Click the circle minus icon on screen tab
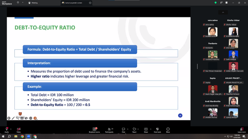This screenshot has height=139, width=248. click(90, 3)
